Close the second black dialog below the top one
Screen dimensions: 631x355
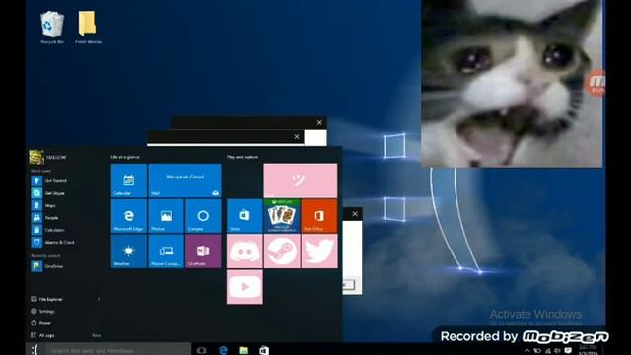(x=297, y=137)
